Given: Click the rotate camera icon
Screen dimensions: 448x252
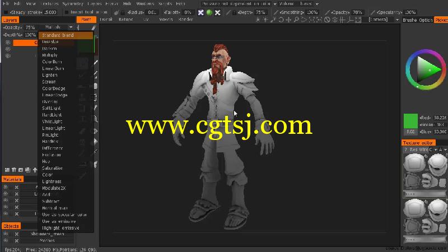Looking at the screenshot, I should coord(281,20).
